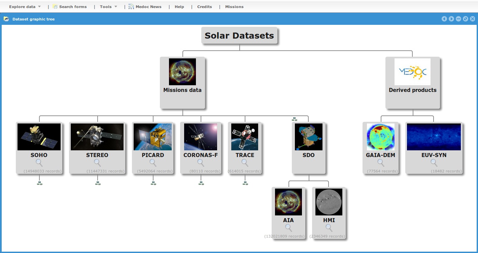This screenshot has width=478, height=253.
Task: Click the SOHO spacecraft thumbnail
Action: (39, 137)
